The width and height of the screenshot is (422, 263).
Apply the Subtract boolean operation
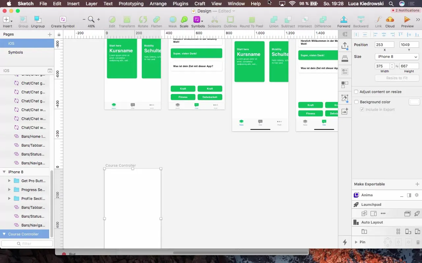click(x=288, y=20)
